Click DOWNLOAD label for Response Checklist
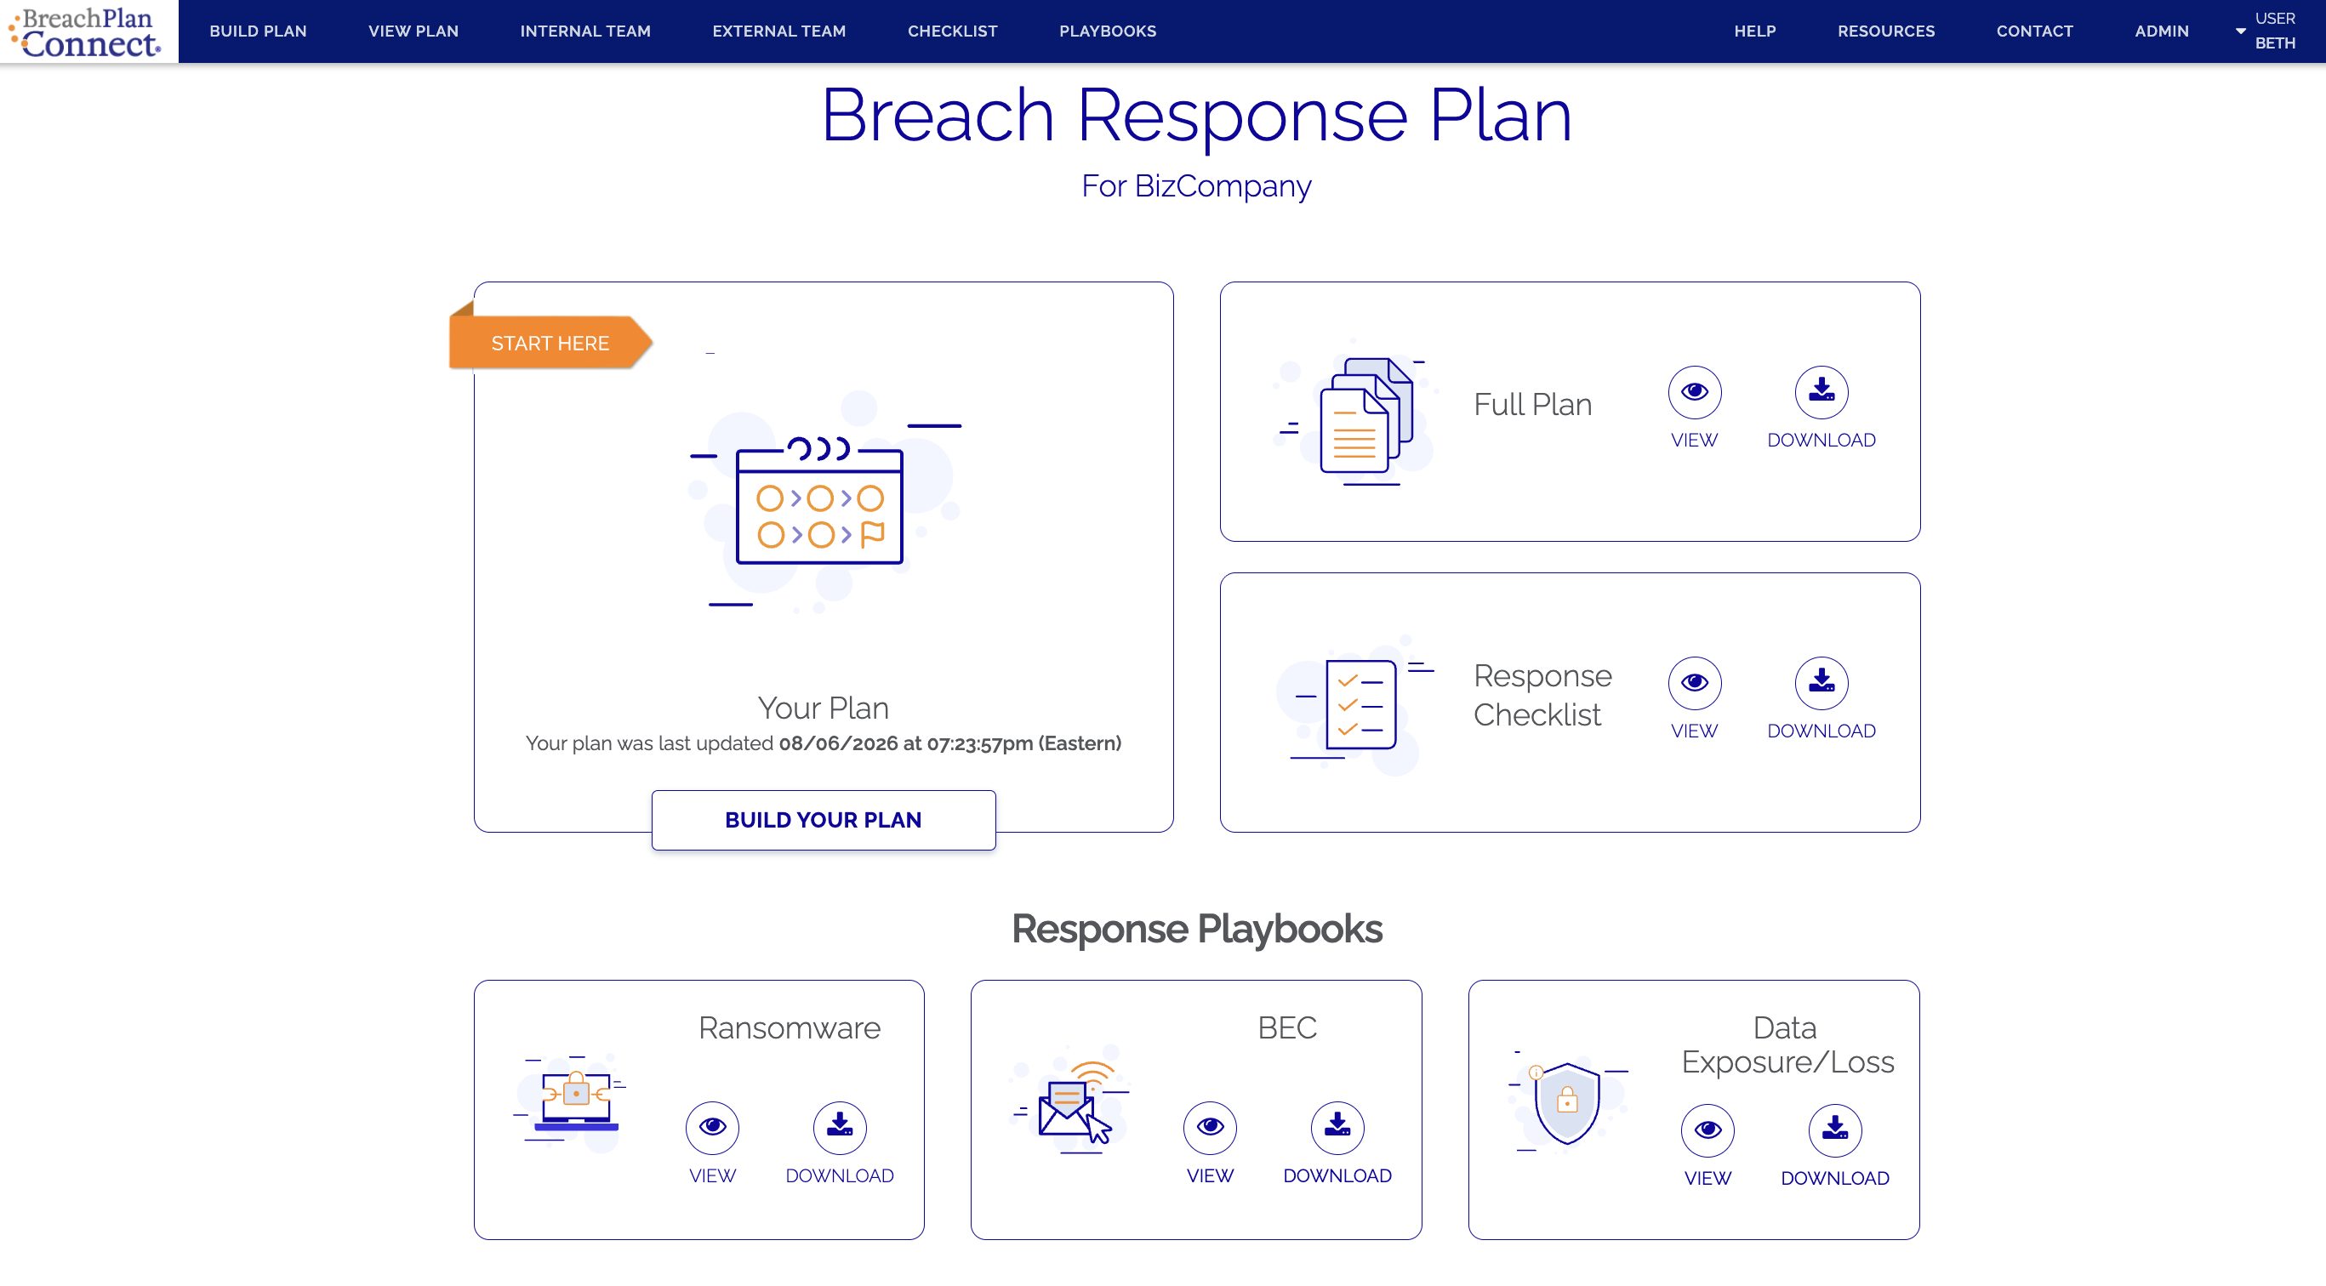The width and height of the screenshot is (2326, 1286). click(x=1821, y=731)
